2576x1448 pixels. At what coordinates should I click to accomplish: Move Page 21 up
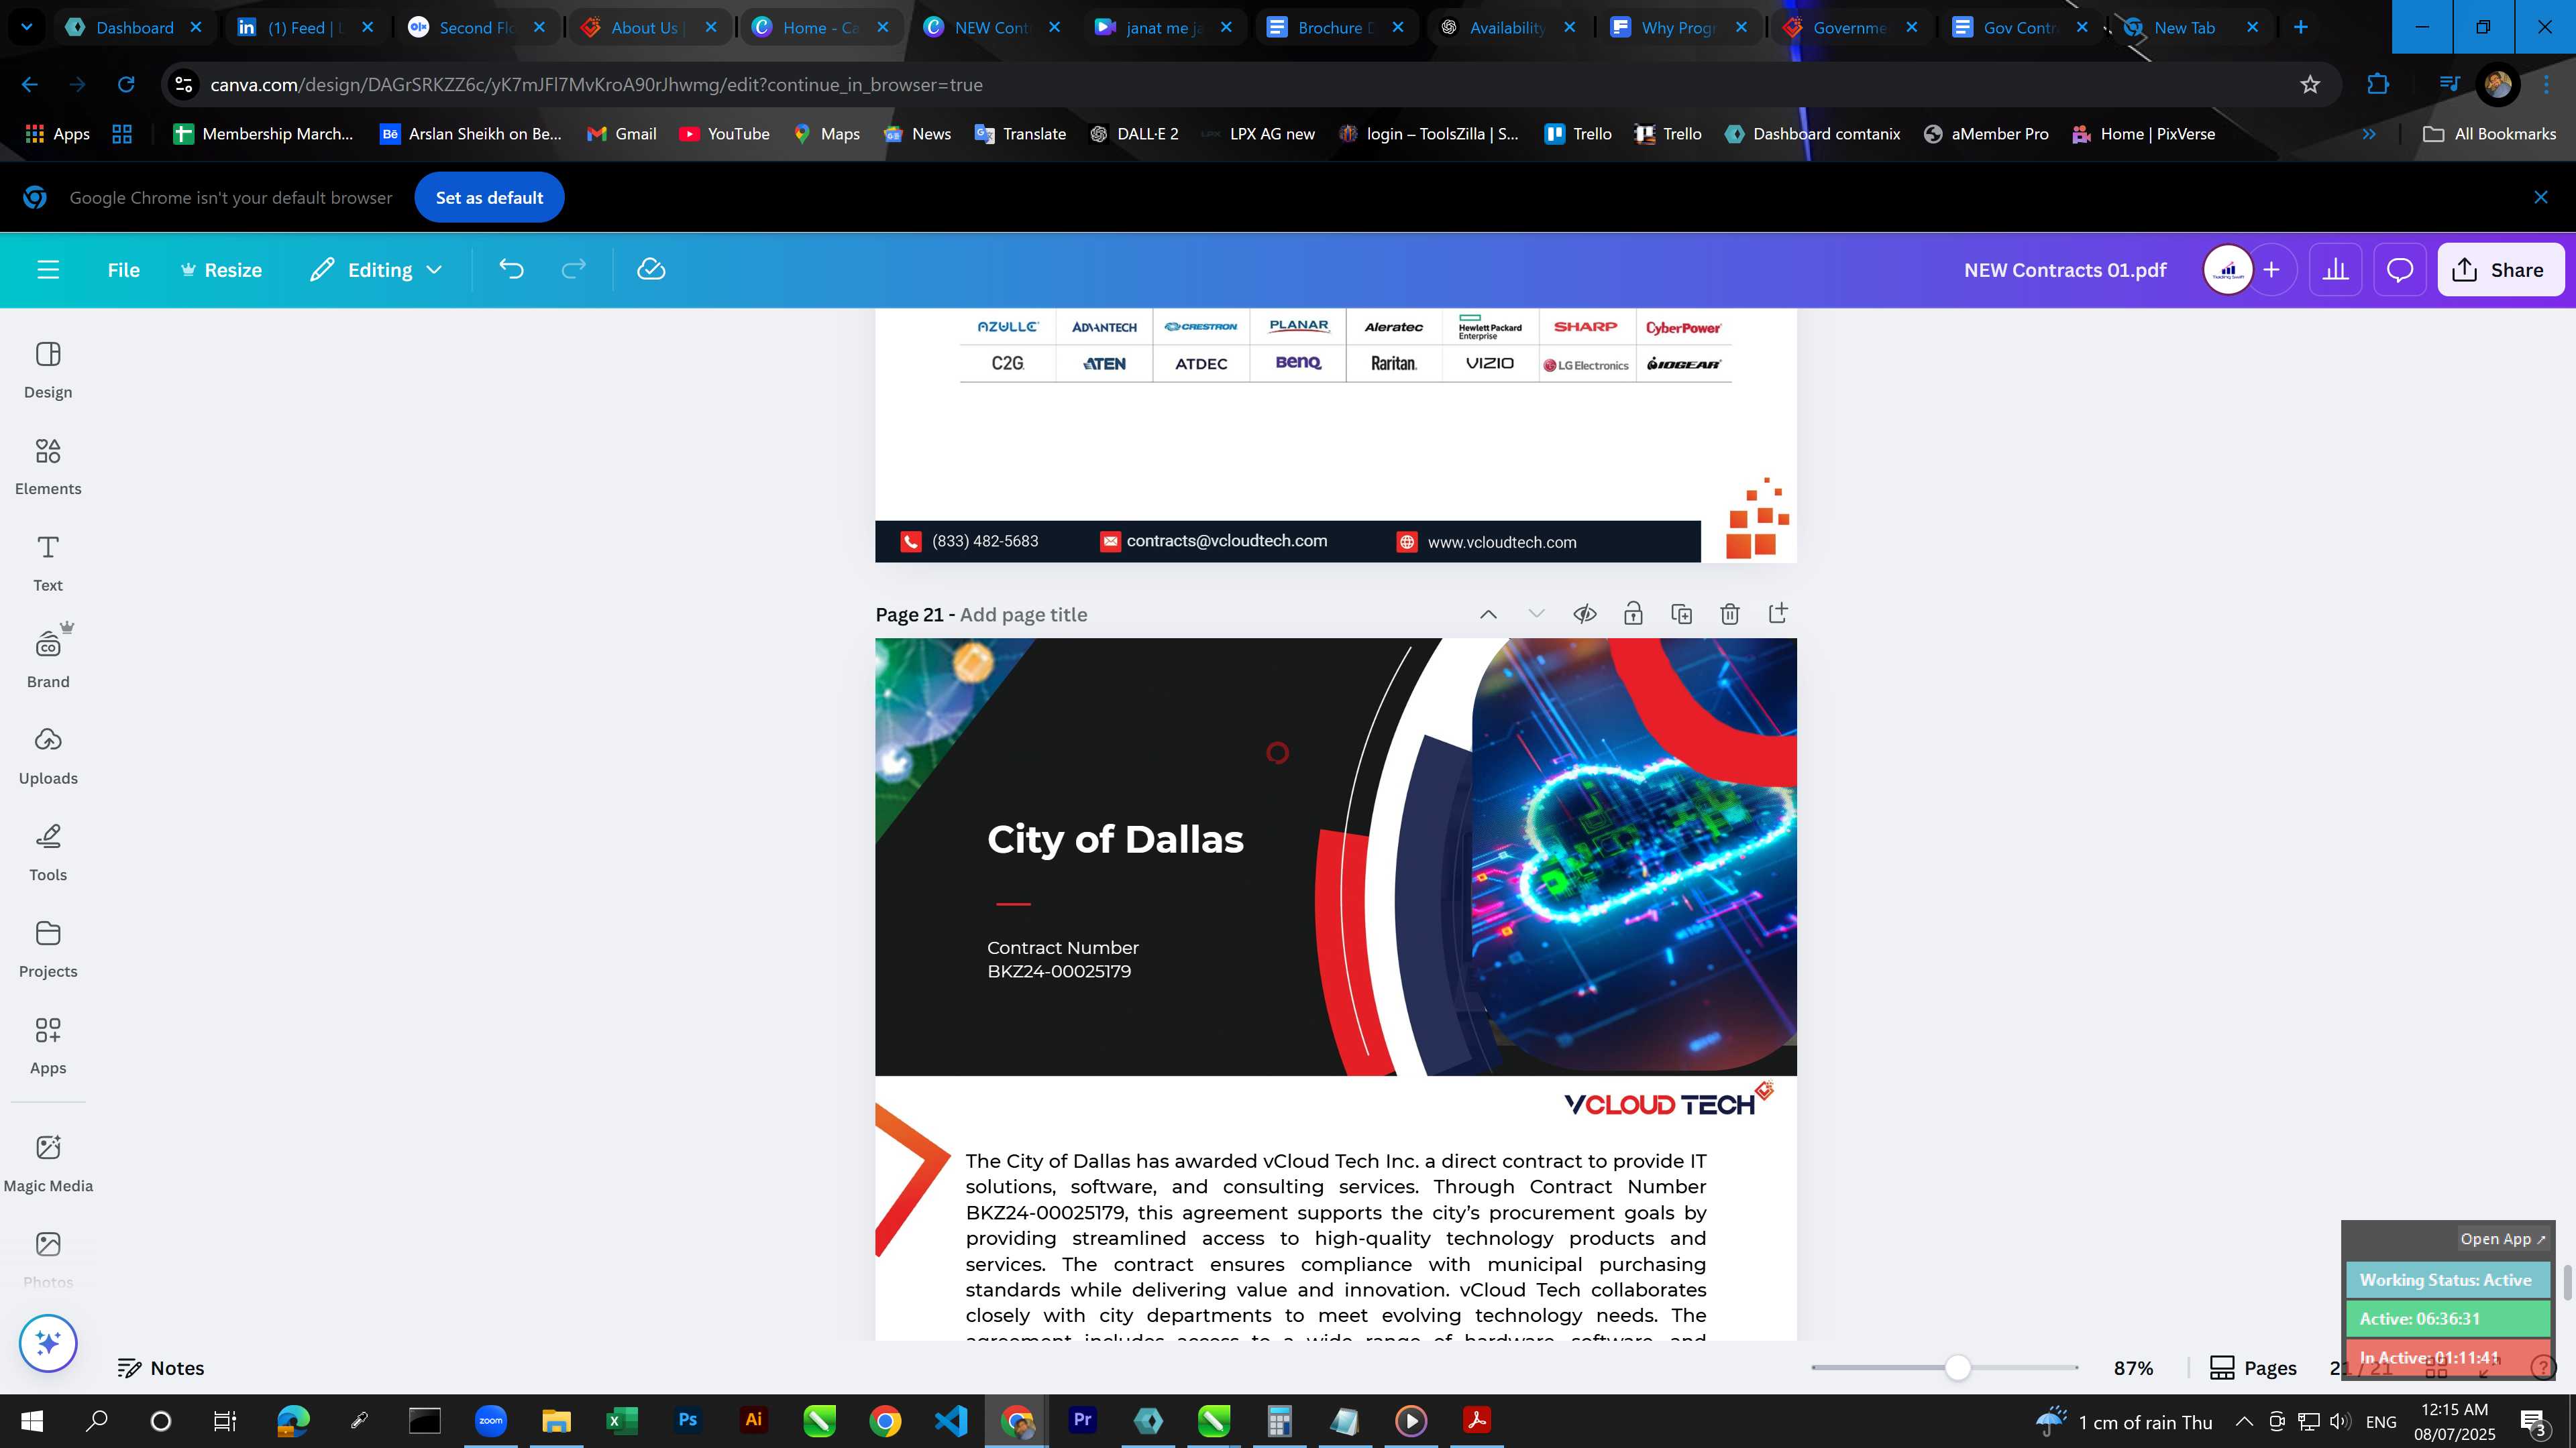tap(1488, 613)
